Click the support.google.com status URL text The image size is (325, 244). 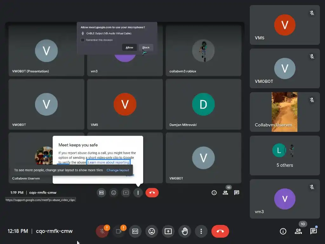coord(40,200)
